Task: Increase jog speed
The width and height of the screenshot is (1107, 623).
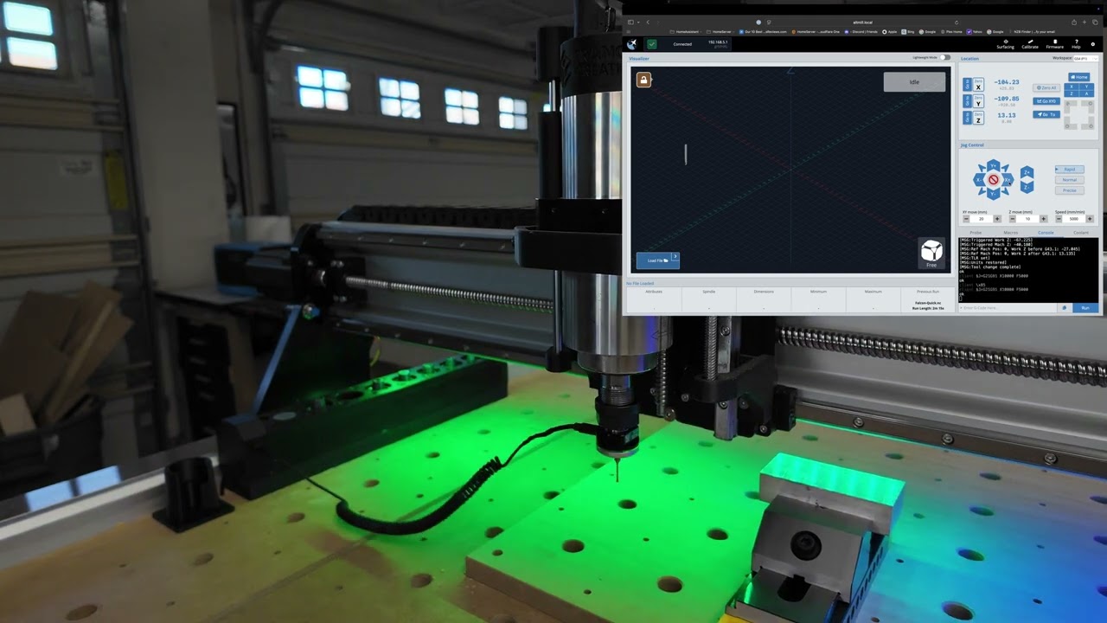Action: pos(1090,218)
